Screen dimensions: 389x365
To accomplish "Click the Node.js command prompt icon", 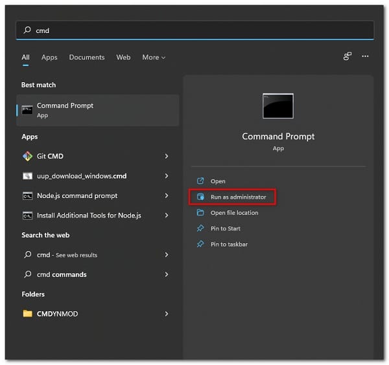I will point(27,195).
